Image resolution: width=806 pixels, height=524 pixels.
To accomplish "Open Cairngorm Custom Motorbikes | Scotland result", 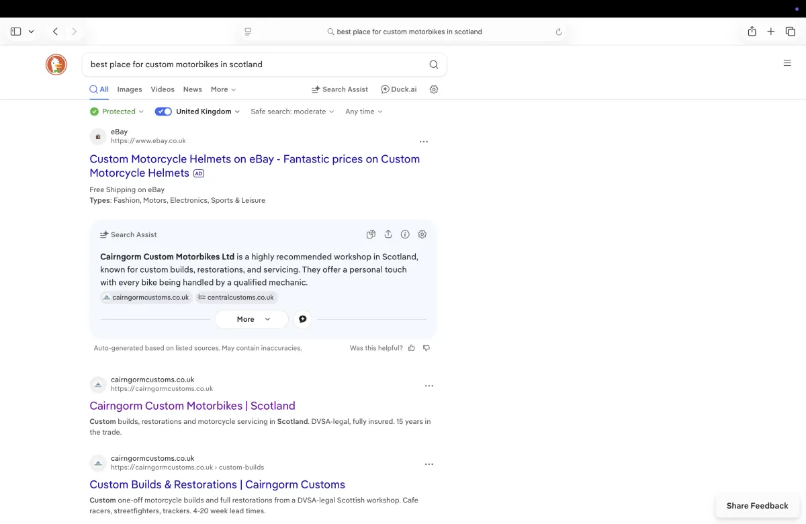I will 192,406.
